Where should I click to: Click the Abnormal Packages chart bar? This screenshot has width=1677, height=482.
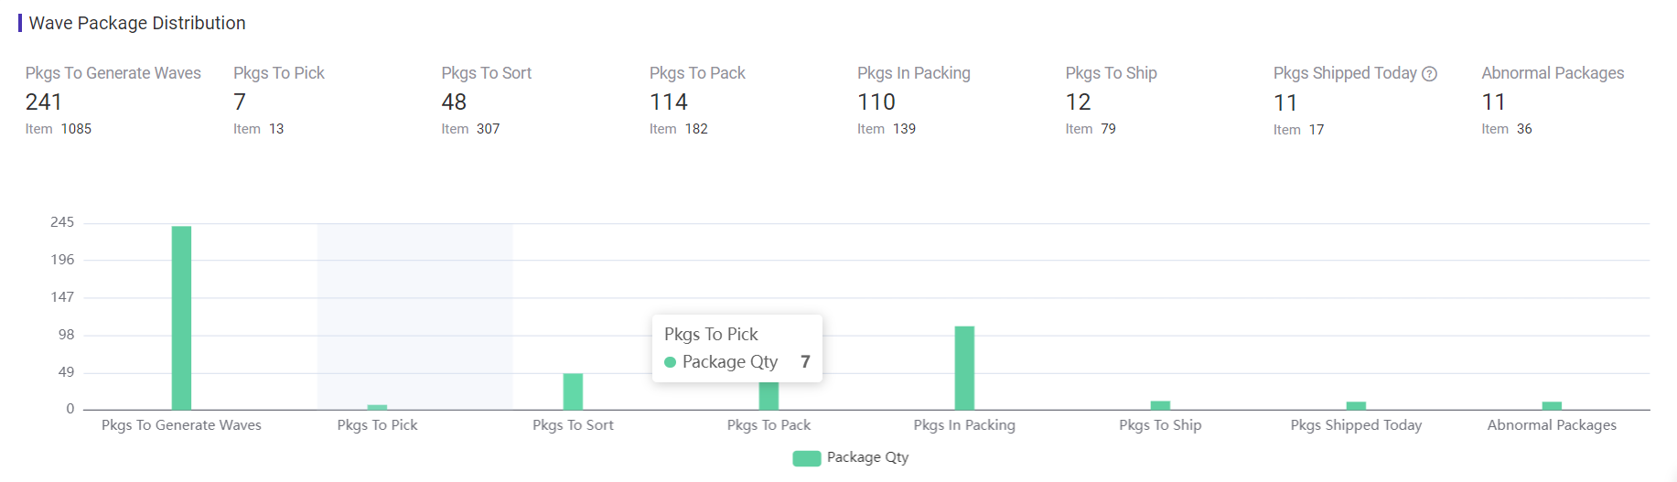(x=1552, y=405)
